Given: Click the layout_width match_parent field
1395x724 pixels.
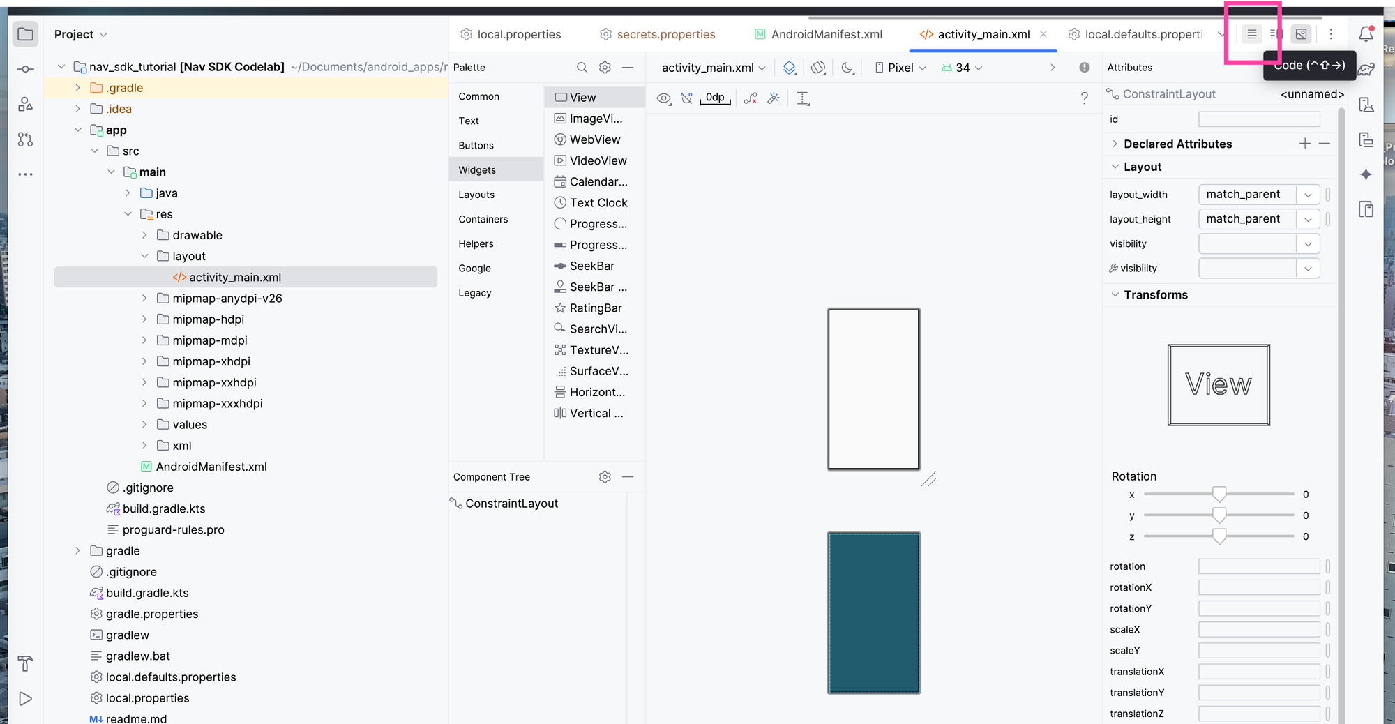Looking at the screenshot, I should point(1249,194).
